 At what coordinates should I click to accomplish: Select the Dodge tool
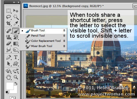click(16, 50)
